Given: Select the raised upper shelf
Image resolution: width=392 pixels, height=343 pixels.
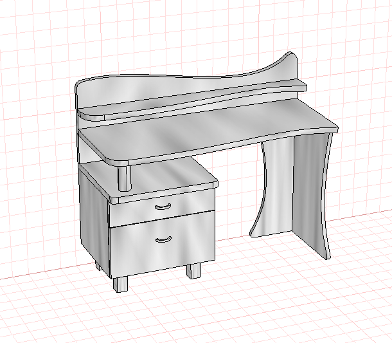Looking at the screenshot, I should point(193,100).
